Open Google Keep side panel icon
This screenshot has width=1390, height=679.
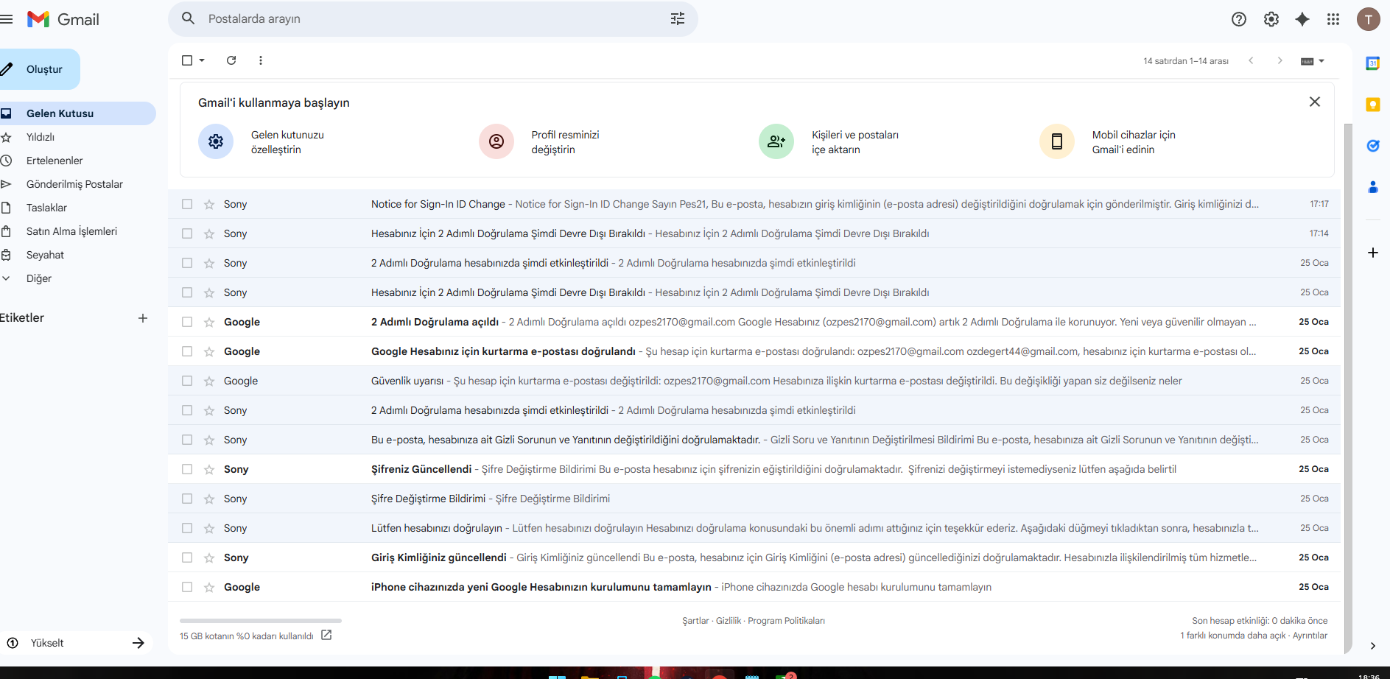[1373, 105]
